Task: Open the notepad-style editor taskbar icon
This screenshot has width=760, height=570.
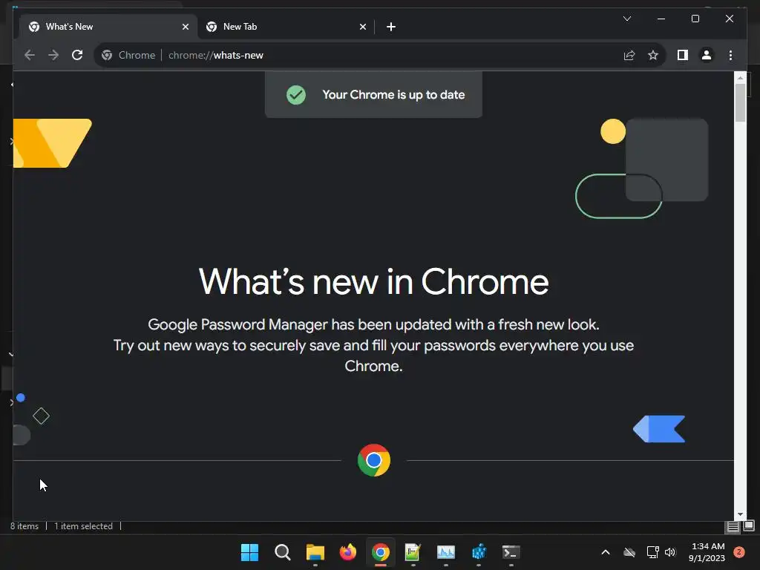Action: tap(413, 552)
